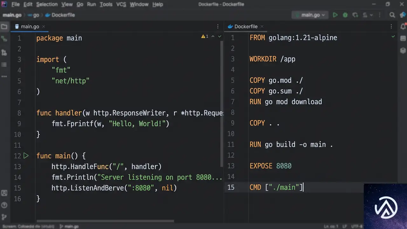
Task: Open the Edit menu
Action: (x=28, y=4)
